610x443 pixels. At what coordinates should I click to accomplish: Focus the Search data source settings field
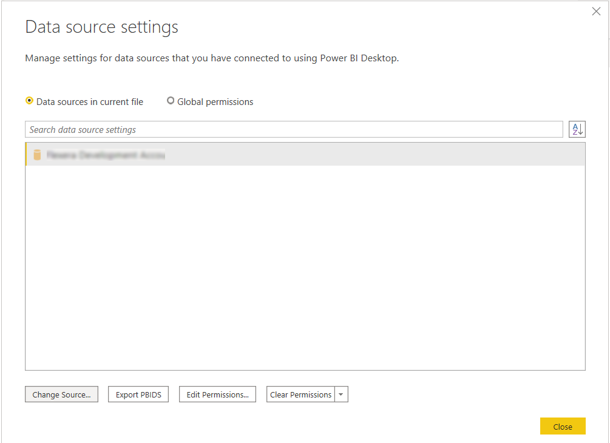click(294, 129)
